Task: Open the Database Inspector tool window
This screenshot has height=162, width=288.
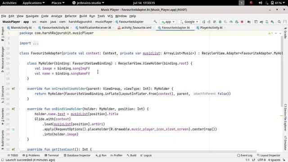Action: coord(77,155)
